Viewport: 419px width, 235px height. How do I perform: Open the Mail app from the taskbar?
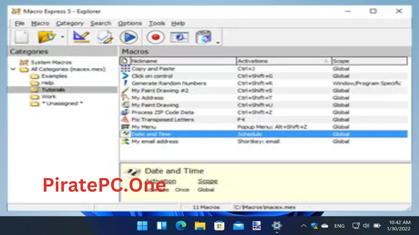coord(238,226)
